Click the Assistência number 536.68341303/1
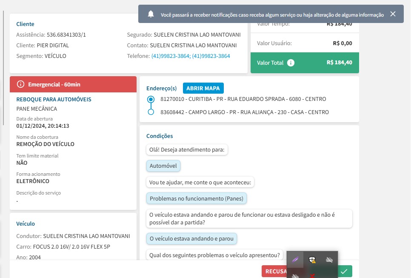This screenshot has width=411, height=278. point(66,34)
